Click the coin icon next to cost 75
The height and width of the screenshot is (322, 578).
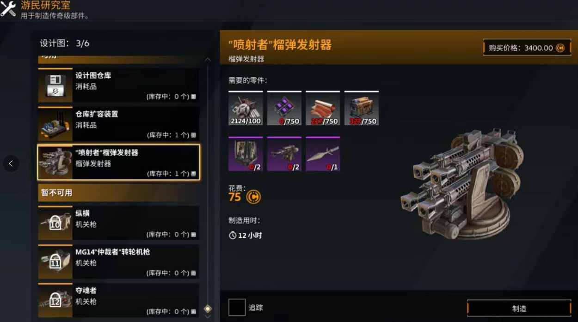(x=253, y=197)
